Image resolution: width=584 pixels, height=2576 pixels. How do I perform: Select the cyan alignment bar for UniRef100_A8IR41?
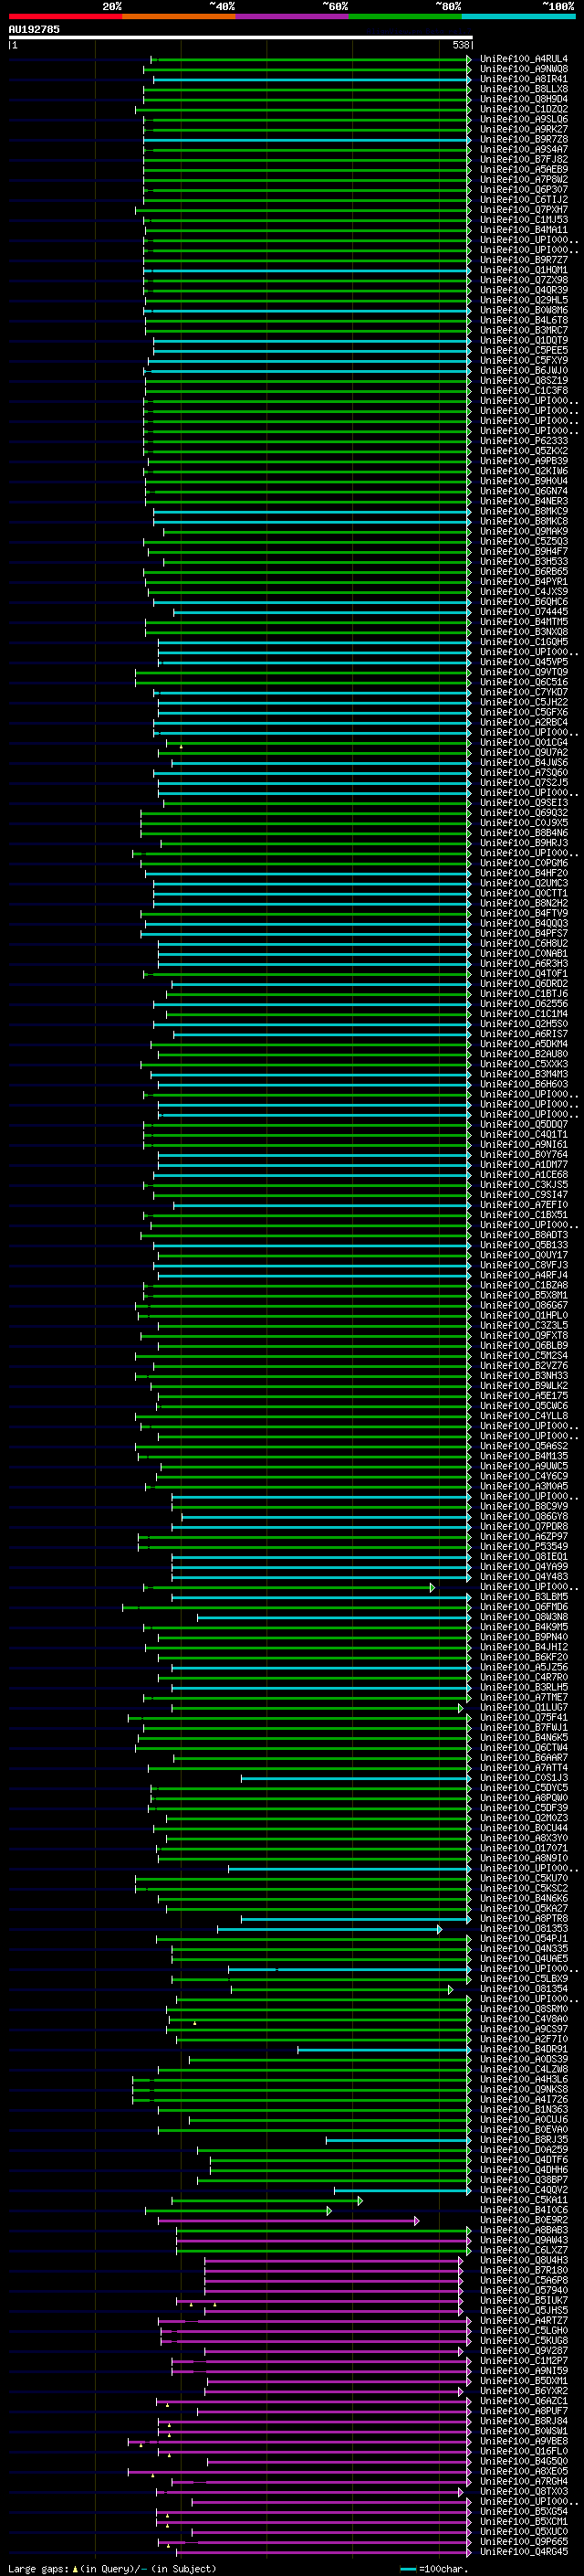312,79
